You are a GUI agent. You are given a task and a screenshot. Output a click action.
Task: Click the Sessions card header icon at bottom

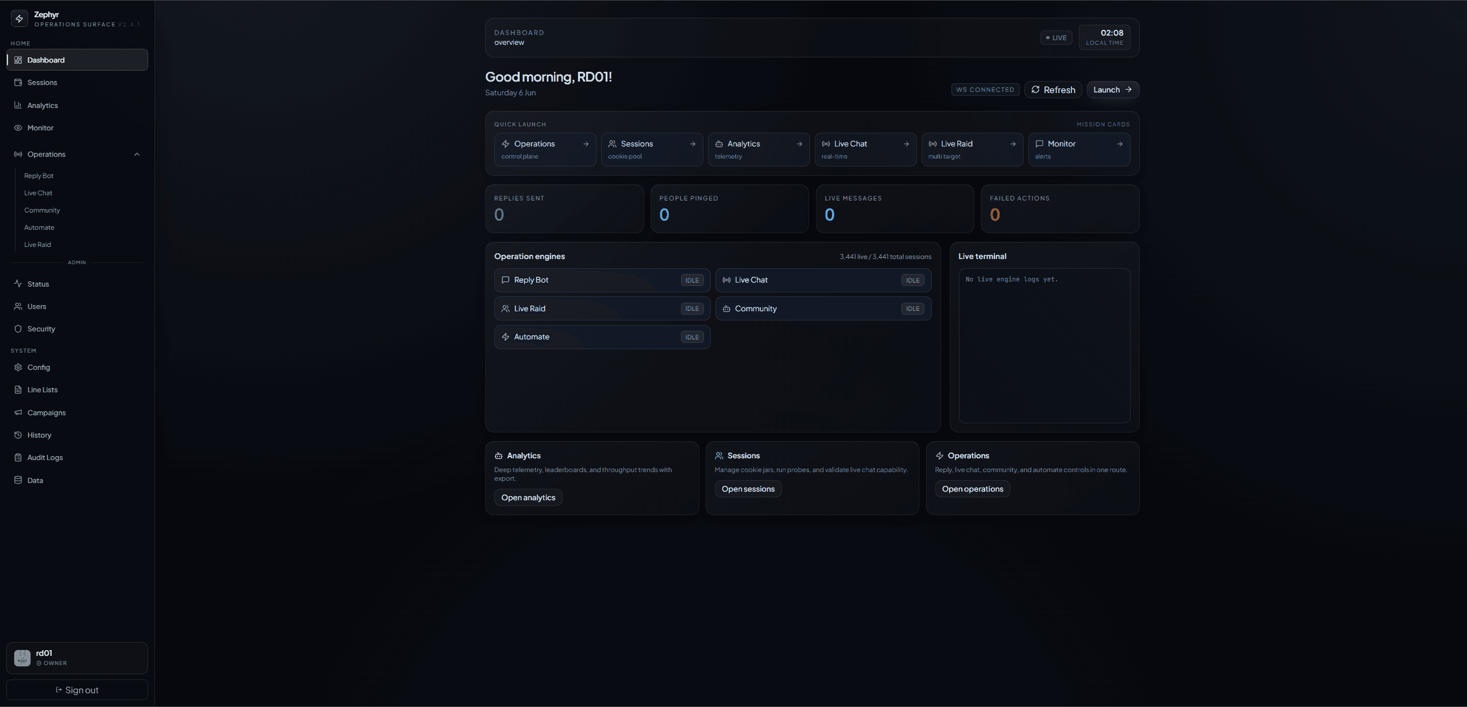click(x=719, y=455)
